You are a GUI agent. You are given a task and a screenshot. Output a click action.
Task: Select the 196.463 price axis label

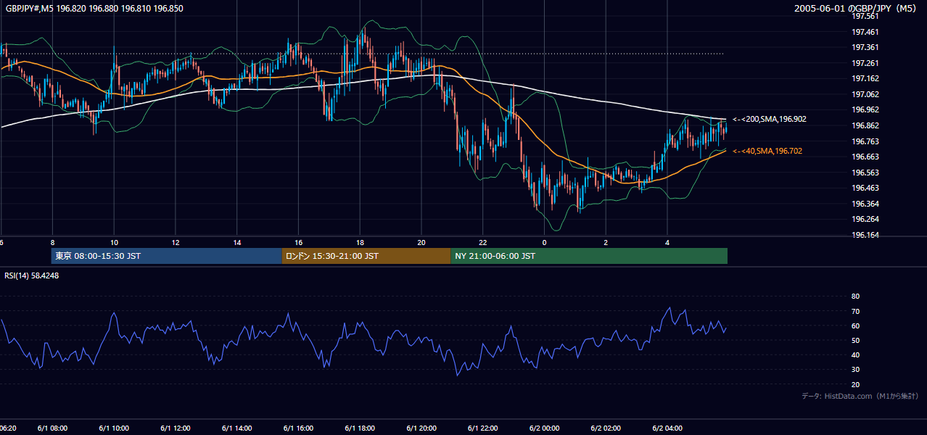[x=865, y=188]
